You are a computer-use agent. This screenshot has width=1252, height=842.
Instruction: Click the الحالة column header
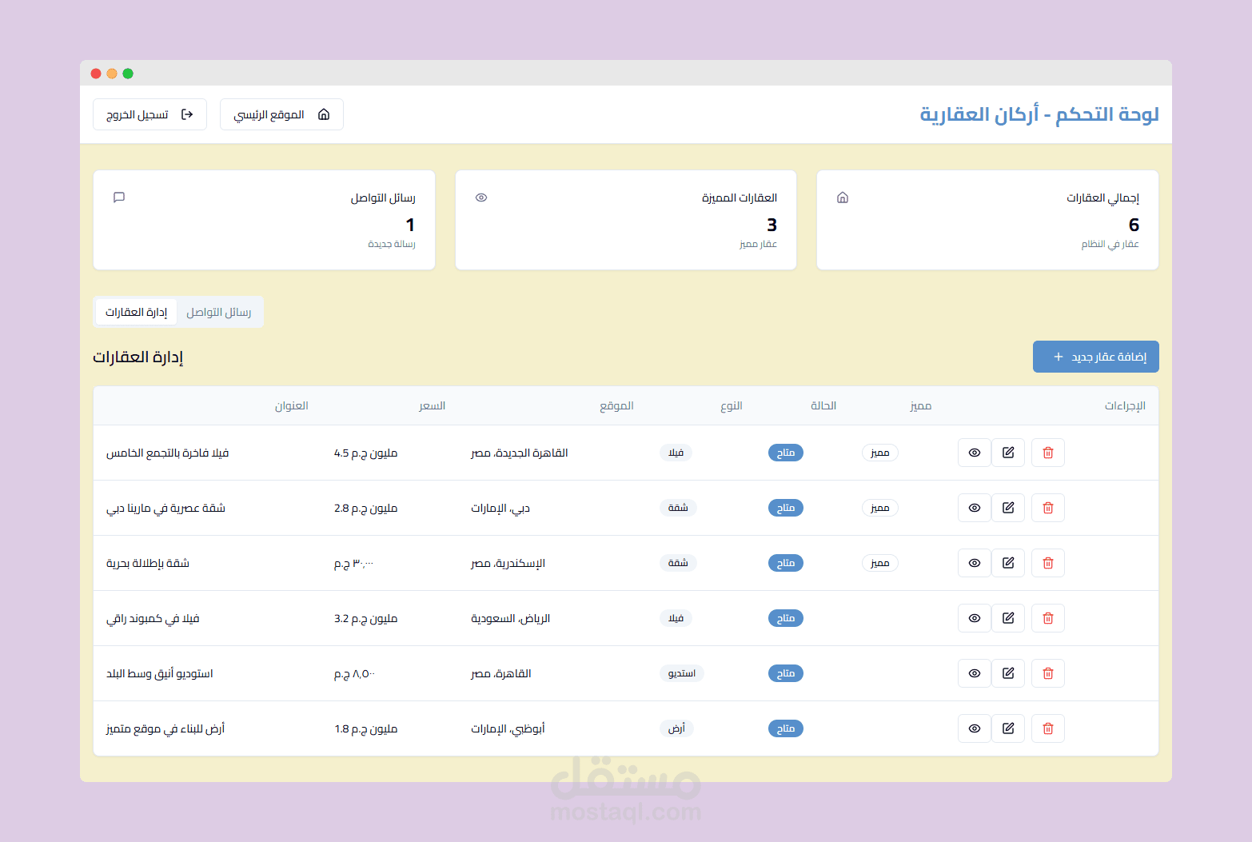pyautogui.click(x=823, y=405)
